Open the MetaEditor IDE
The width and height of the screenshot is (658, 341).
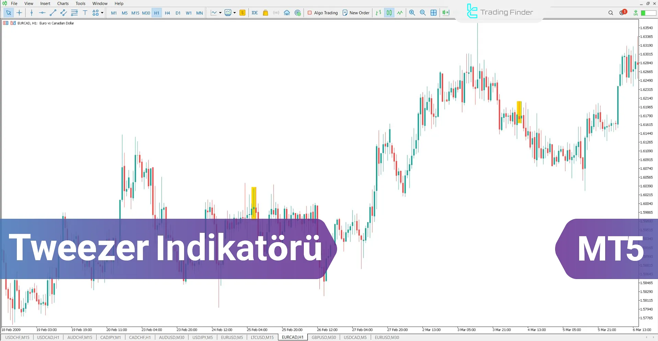(254, 13)
